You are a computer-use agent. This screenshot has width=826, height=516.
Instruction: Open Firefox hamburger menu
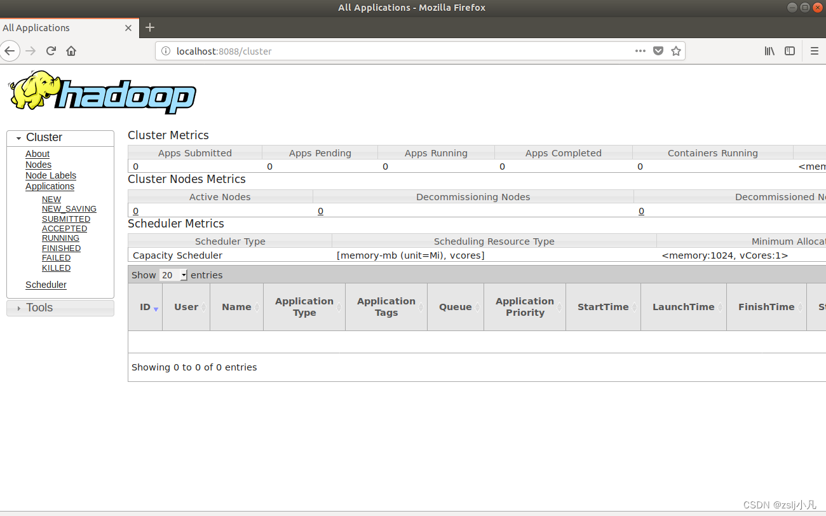click(x=815, y=51)
